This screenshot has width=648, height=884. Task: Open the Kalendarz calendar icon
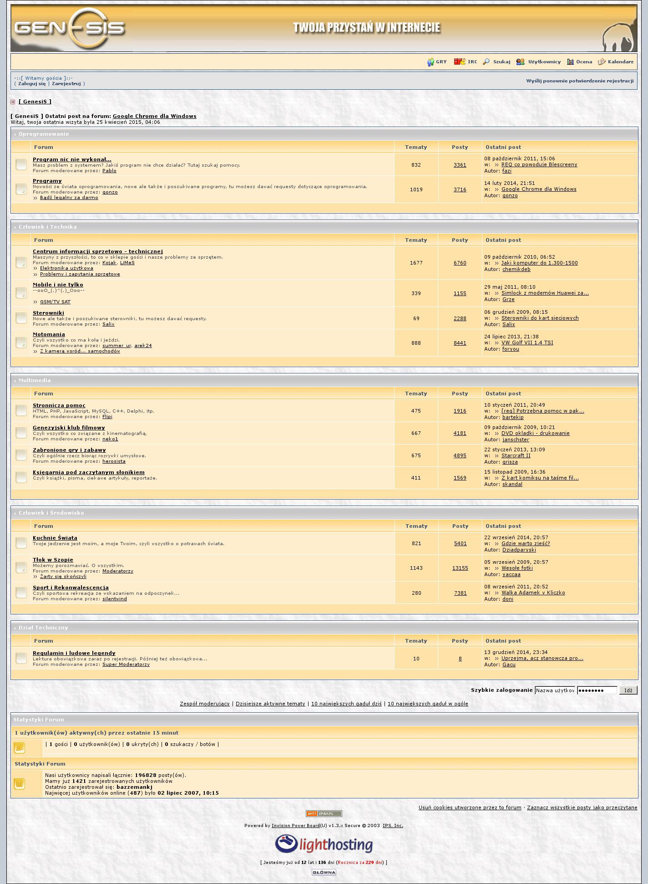tap(602, 61)
